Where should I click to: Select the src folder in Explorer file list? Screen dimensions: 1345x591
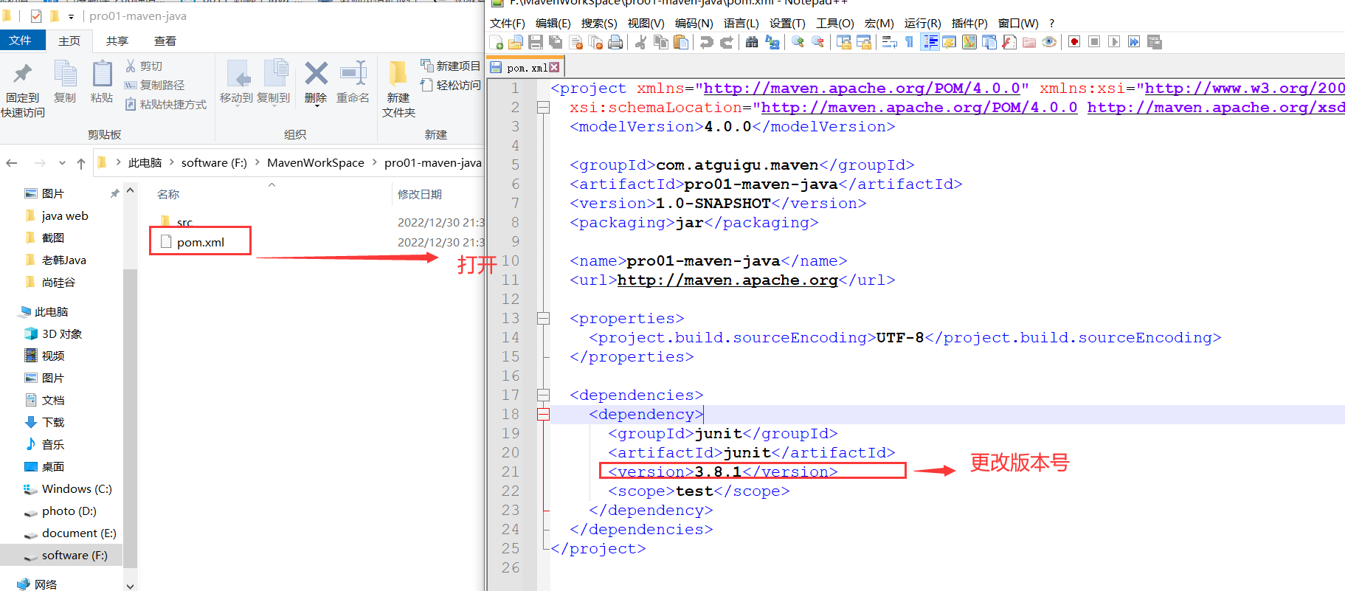coord(184,222)
